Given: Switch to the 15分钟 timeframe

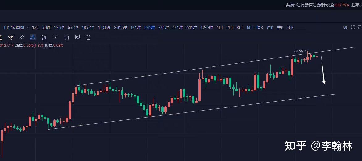Looking at the screenshot, I should tap(104, 27).
